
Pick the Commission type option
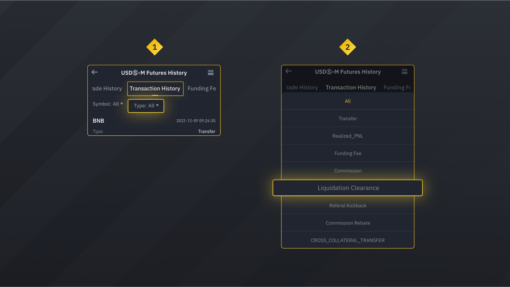[x=348, y=171]
